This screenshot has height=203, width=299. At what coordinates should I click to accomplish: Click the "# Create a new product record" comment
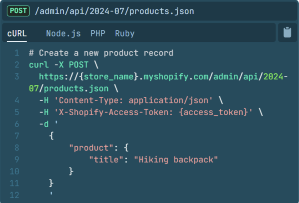[x=101, y=53]
